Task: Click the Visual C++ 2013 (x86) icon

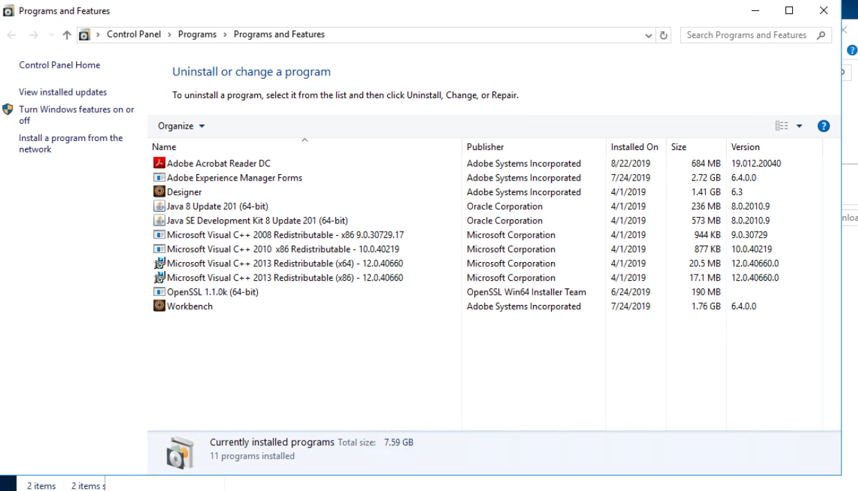Action: pyautogui.click(x=159, y=277)
